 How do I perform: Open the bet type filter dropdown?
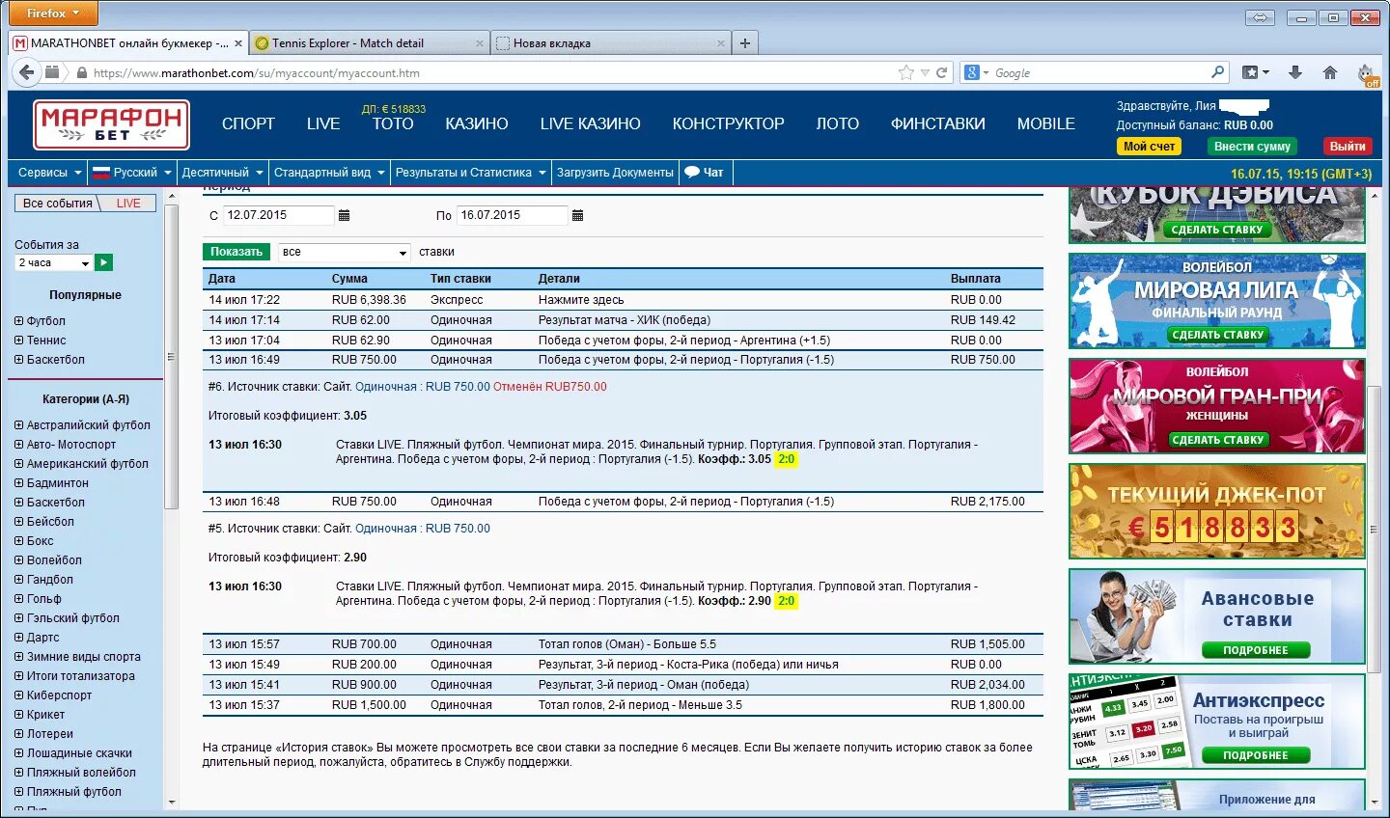click(x=345, y=252)
